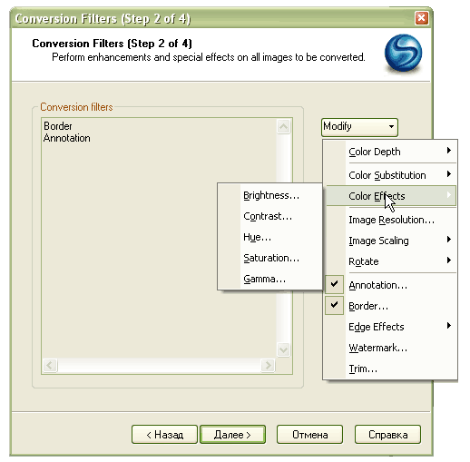470x462 pixels.
Task: Go back with the Назад button
Action: click(x=164, y=435)
